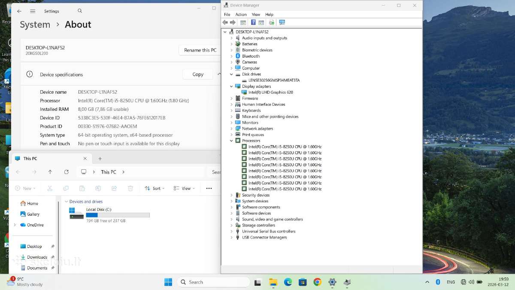Show hidden tray icons chevron
The image size is (515, 290).
(427, 282)
